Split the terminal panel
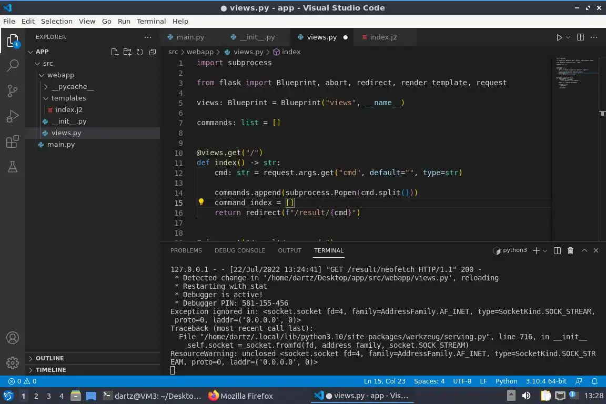606x404 pixels. [557, 250]
